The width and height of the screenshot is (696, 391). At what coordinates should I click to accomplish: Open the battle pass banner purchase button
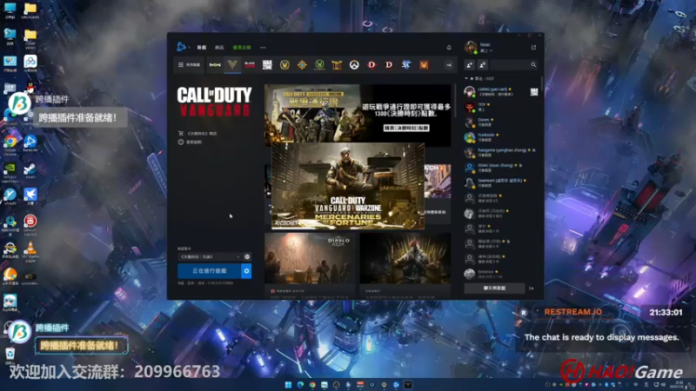pos(406,128)
